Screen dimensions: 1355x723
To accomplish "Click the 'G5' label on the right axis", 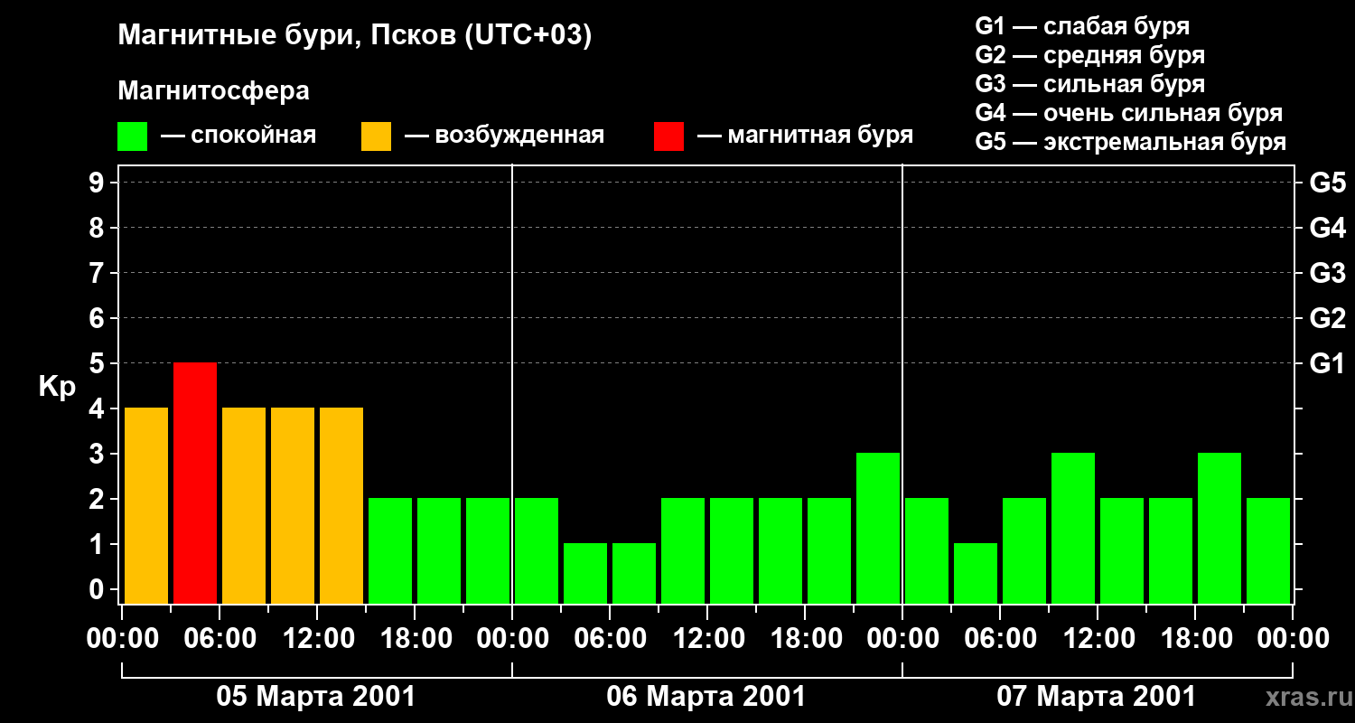I will (1327, 183).
